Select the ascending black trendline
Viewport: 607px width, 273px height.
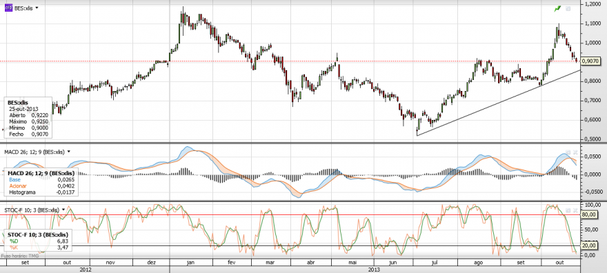(x=498, y=103)
